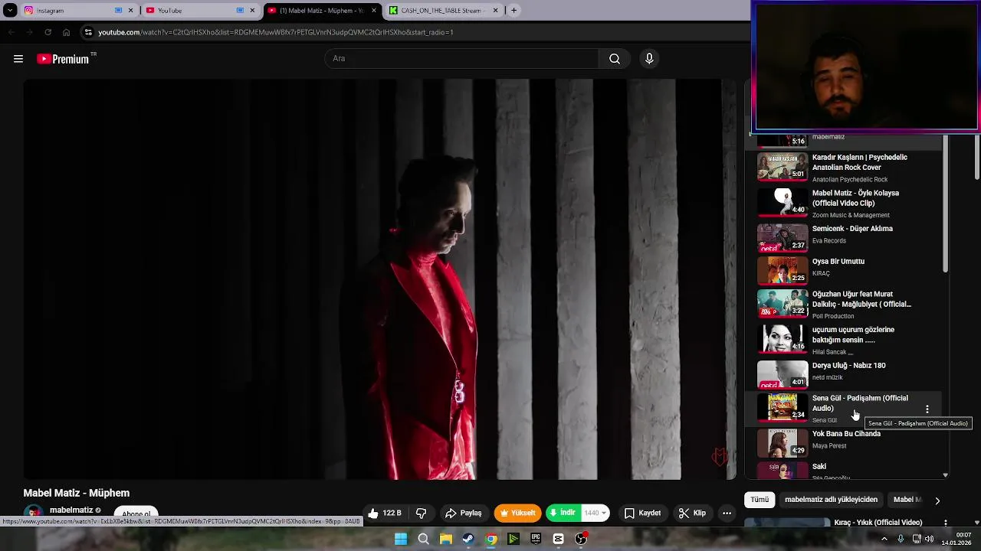The image size is (981, 551).
Task: Click playlist scrollbar down arrow
Action: pos(945,475)
